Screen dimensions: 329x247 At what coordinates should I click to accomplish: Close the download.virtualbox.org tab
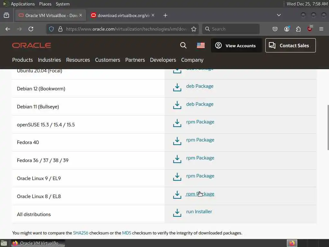153,15
